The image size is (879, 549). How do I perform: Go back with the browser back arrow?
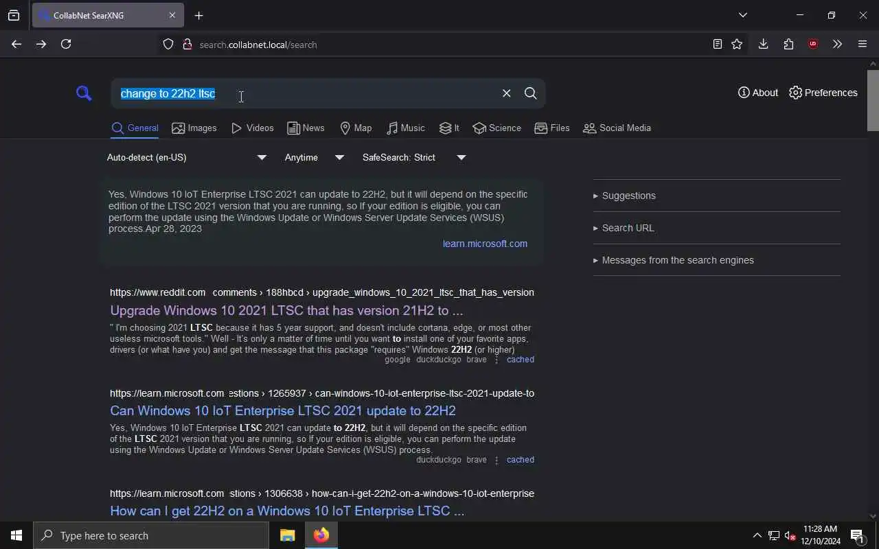click(16, 44)
